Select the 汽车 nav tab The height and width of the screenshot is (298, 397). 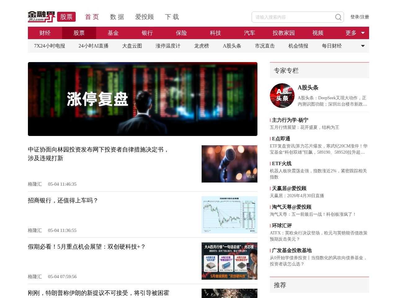click(x=250, y=33)
